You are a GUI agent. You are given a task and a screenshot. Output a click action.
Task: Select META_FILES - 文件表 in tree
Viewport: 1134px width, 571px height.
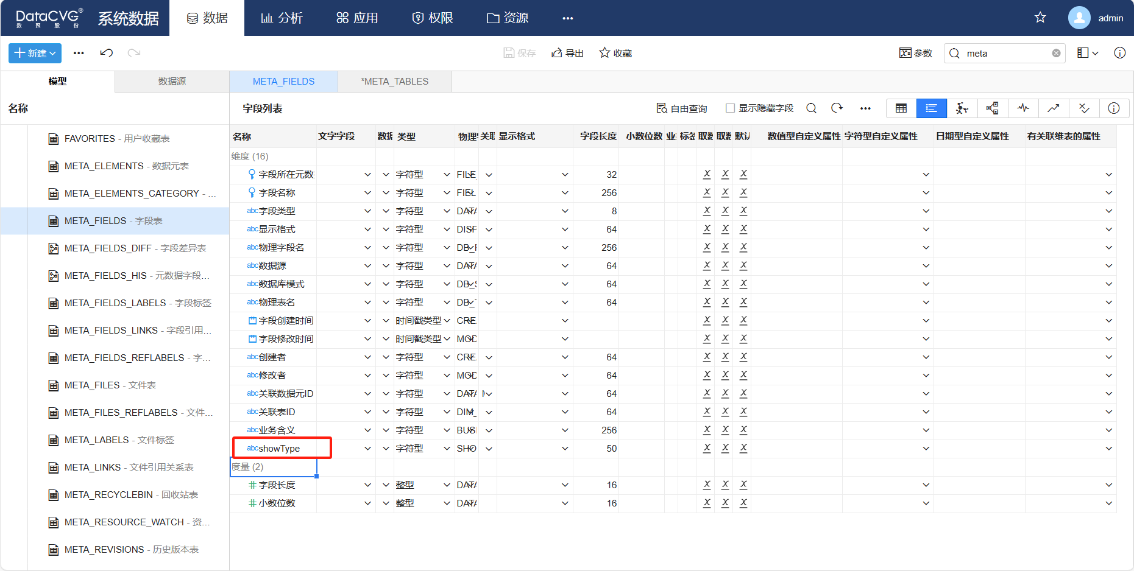click(115, 385)
